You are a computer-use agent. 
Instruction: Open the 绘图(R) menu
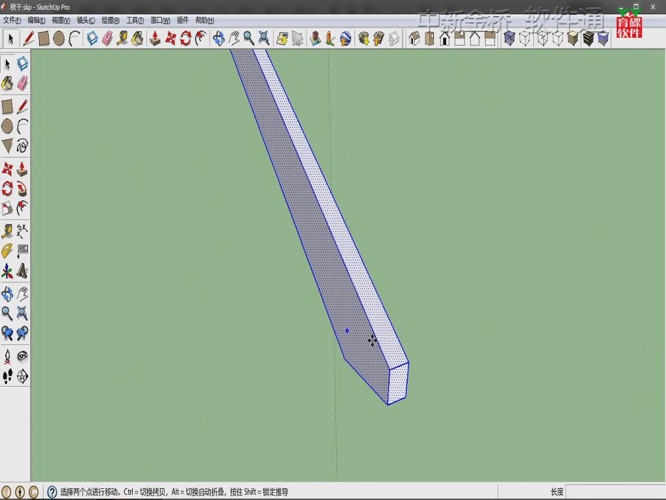click(111, 20)
